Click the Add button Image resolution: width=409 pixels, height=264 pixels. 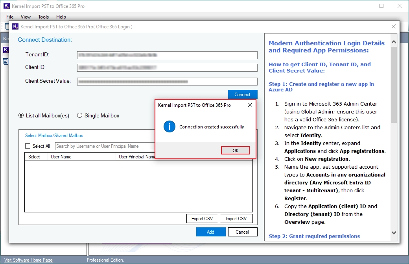[211, 232]
